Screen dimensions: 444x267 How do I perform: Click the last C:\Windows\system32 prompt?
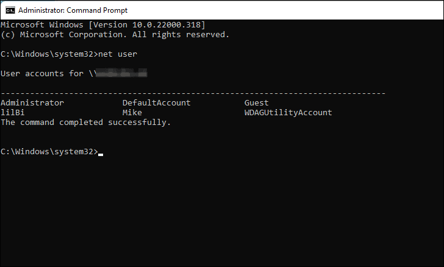coord(48,151)
